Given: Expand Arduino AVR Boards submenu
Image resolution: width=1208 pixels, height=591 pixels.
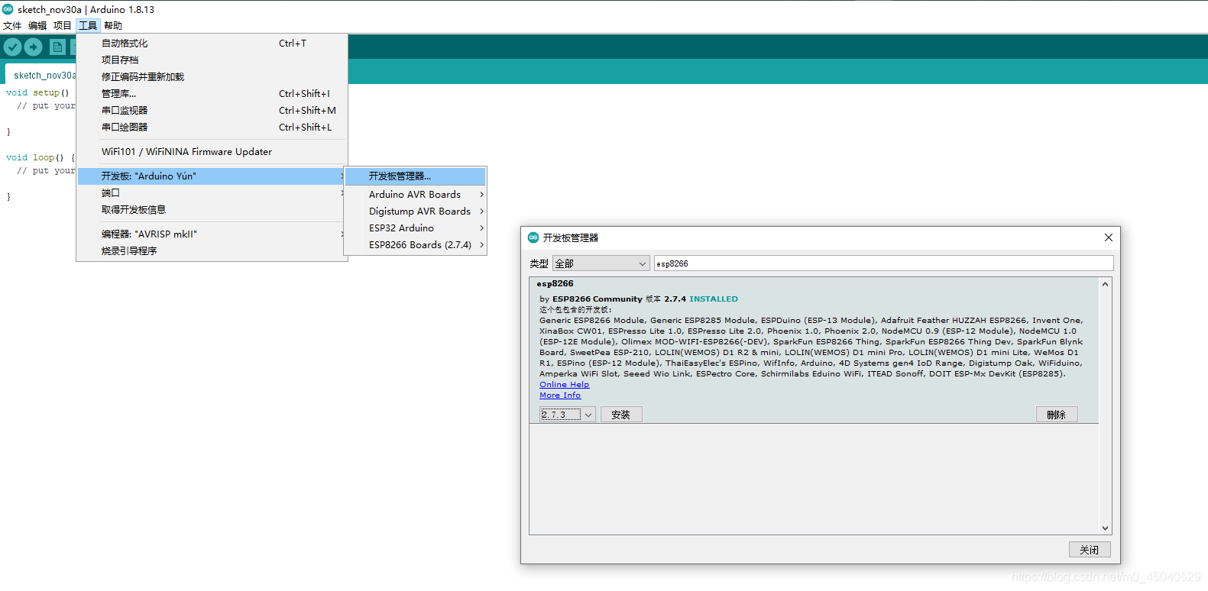Looking at the screenshot, I should click(415, 195).
